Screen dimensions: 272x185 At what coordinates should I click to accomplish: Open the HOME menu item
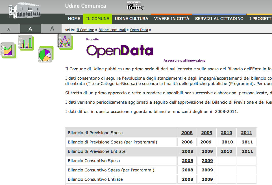coord(74,19)
